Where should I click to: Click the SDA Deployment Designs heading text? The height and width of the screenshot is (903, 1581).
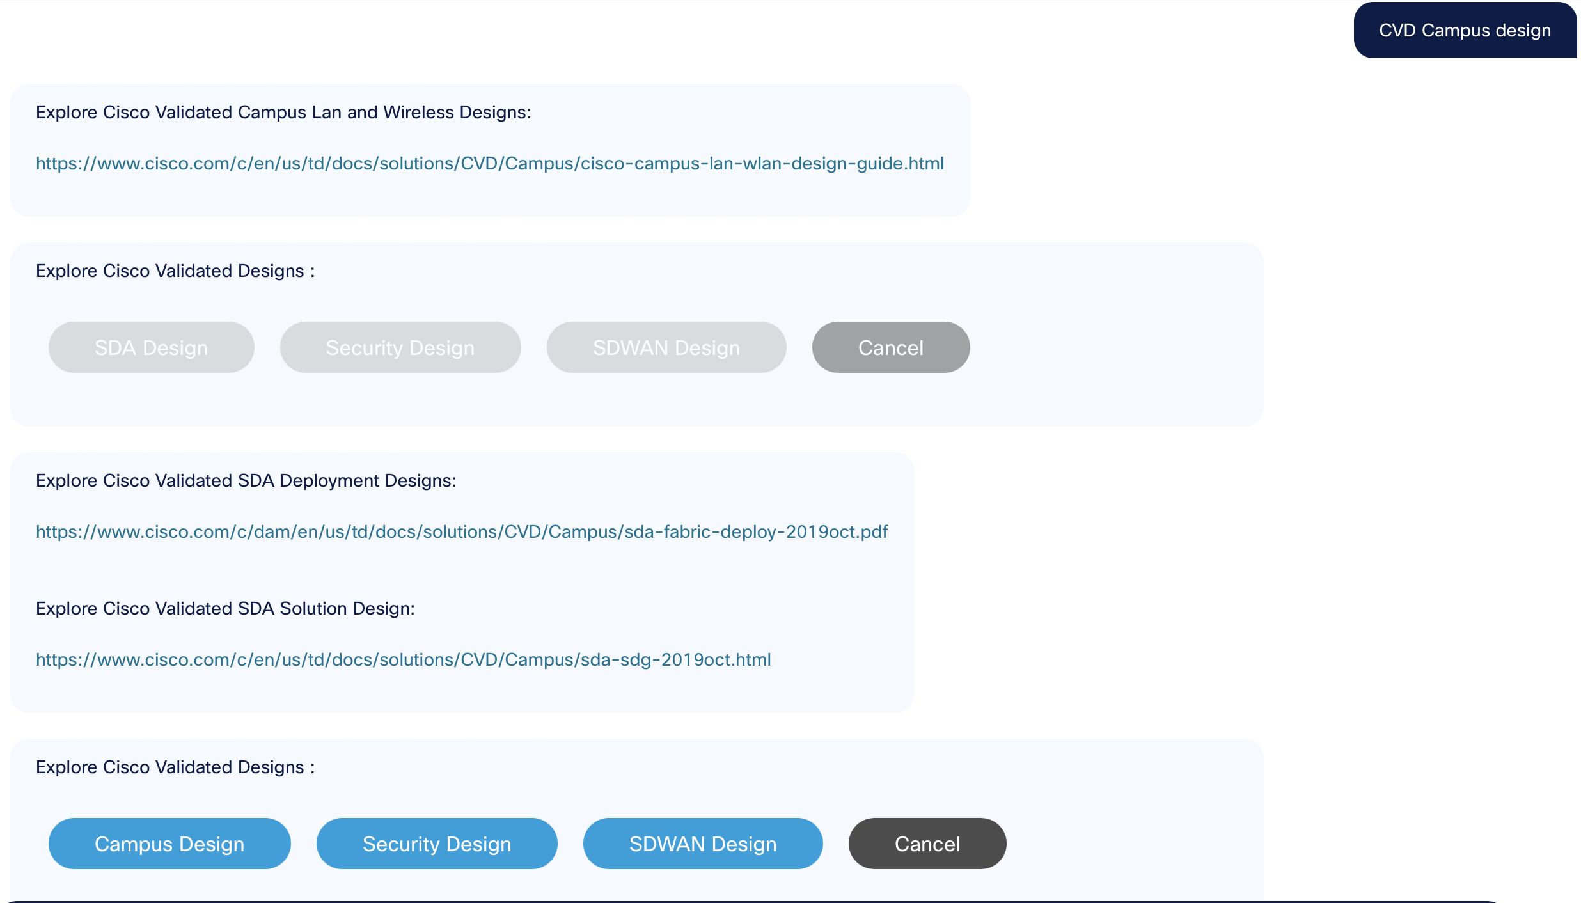pos(246,481)
